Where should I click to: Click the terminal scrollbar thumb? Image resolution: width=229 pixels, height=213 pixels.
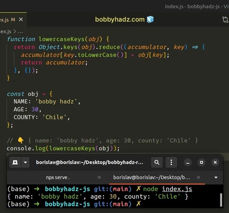[221, 200]
